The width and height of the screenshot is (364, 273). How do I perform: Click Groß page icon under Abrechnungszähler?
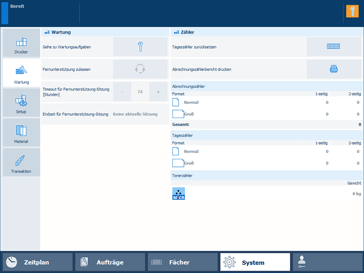178,114
